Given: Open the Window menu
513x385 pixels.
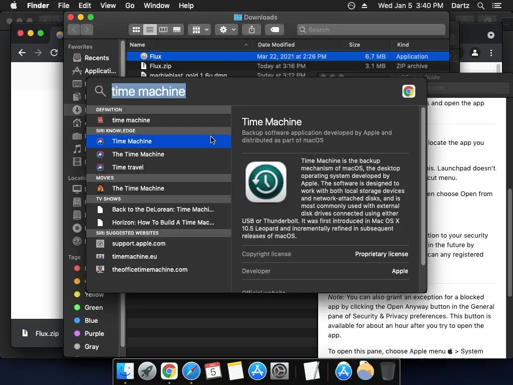Looking at the screenshot, I should (x=157, y=6).
